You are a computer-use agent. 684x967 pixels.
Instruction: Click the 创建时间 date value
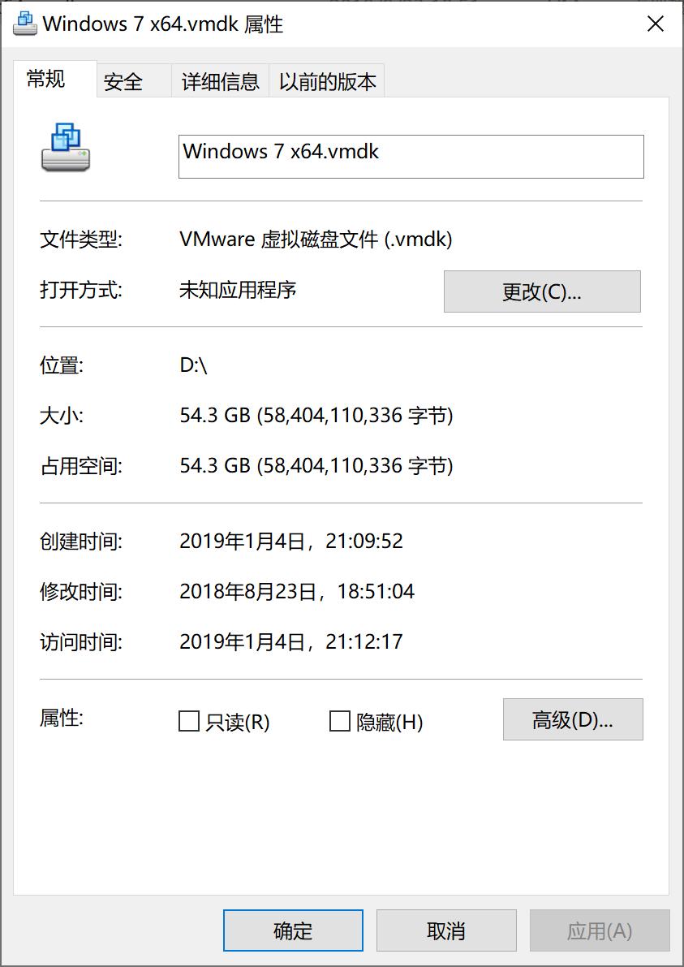coord(292,541)
